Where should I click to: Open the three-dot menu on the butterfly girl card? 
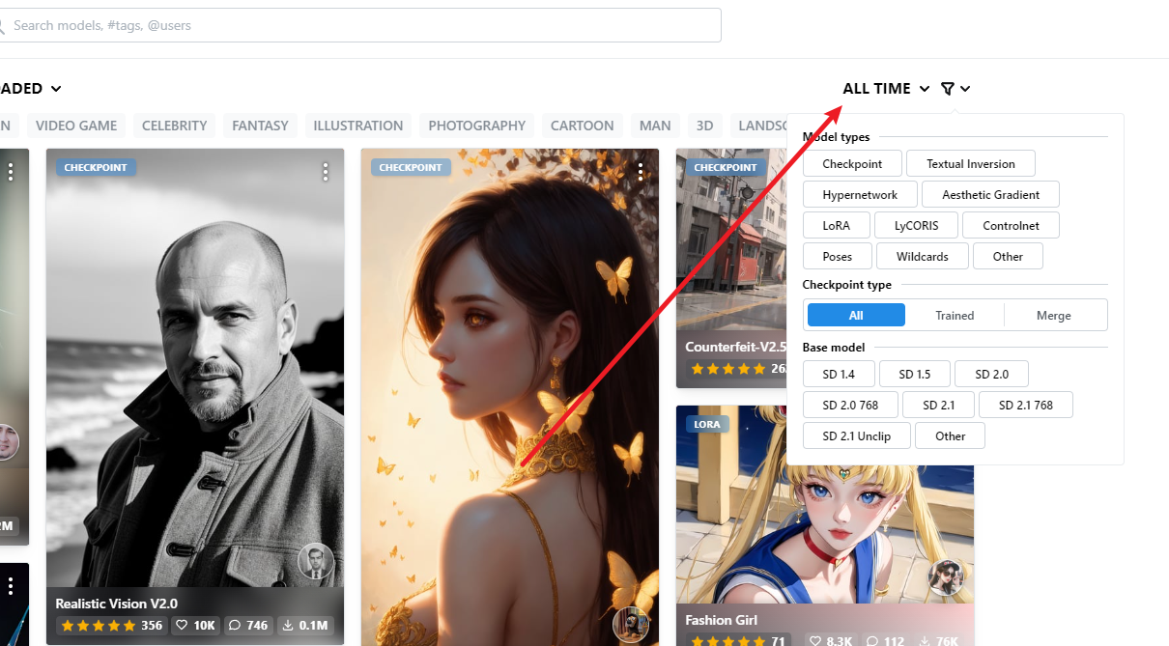point(641,170)
